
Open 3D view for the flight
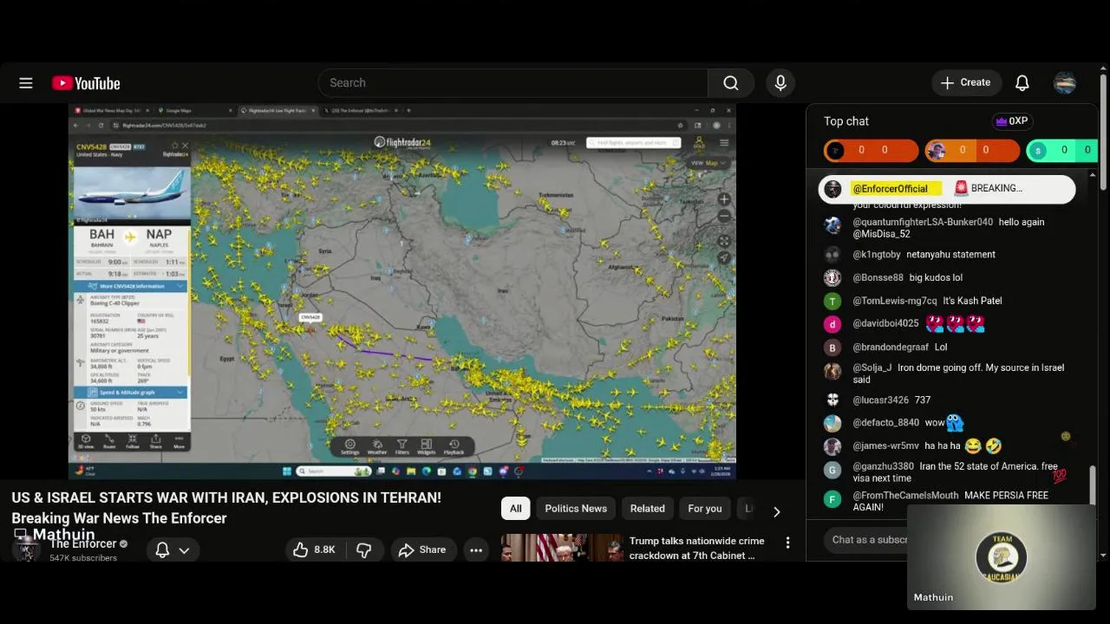coord(86,441)
